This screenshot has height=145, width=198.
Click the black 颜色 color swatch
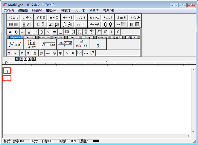96,141
